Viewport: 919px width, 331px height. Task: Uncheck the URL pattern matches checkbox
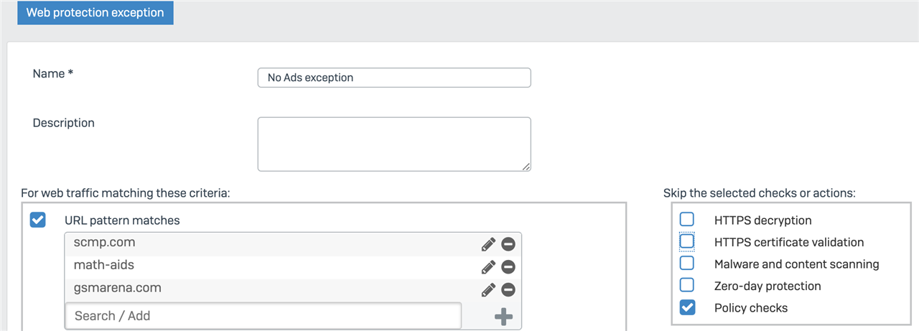point(38,220)
